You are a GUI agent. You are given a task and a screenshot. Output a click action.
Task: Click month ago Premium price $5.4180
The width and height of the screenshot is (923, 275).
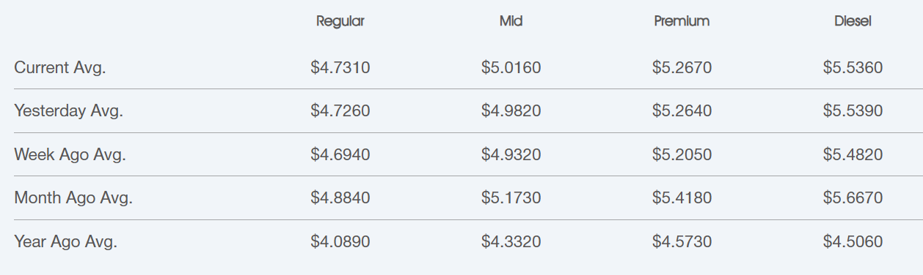pos(682,198)
